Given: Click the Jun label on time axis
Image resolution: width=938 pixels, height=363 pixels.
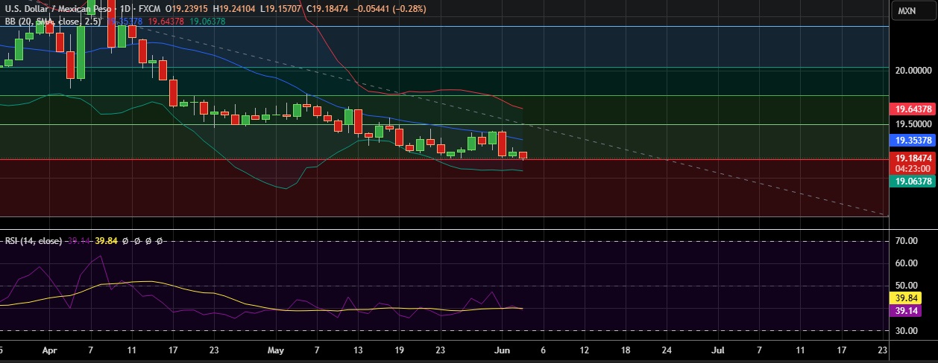Looking at the screenshot, I should (503, 348).
